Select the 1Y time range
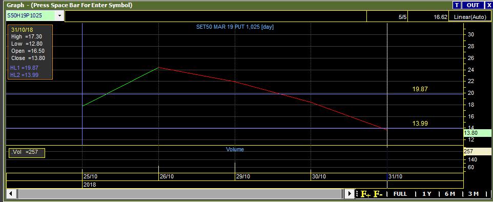The image size is (493, 202). click(427, 194)
